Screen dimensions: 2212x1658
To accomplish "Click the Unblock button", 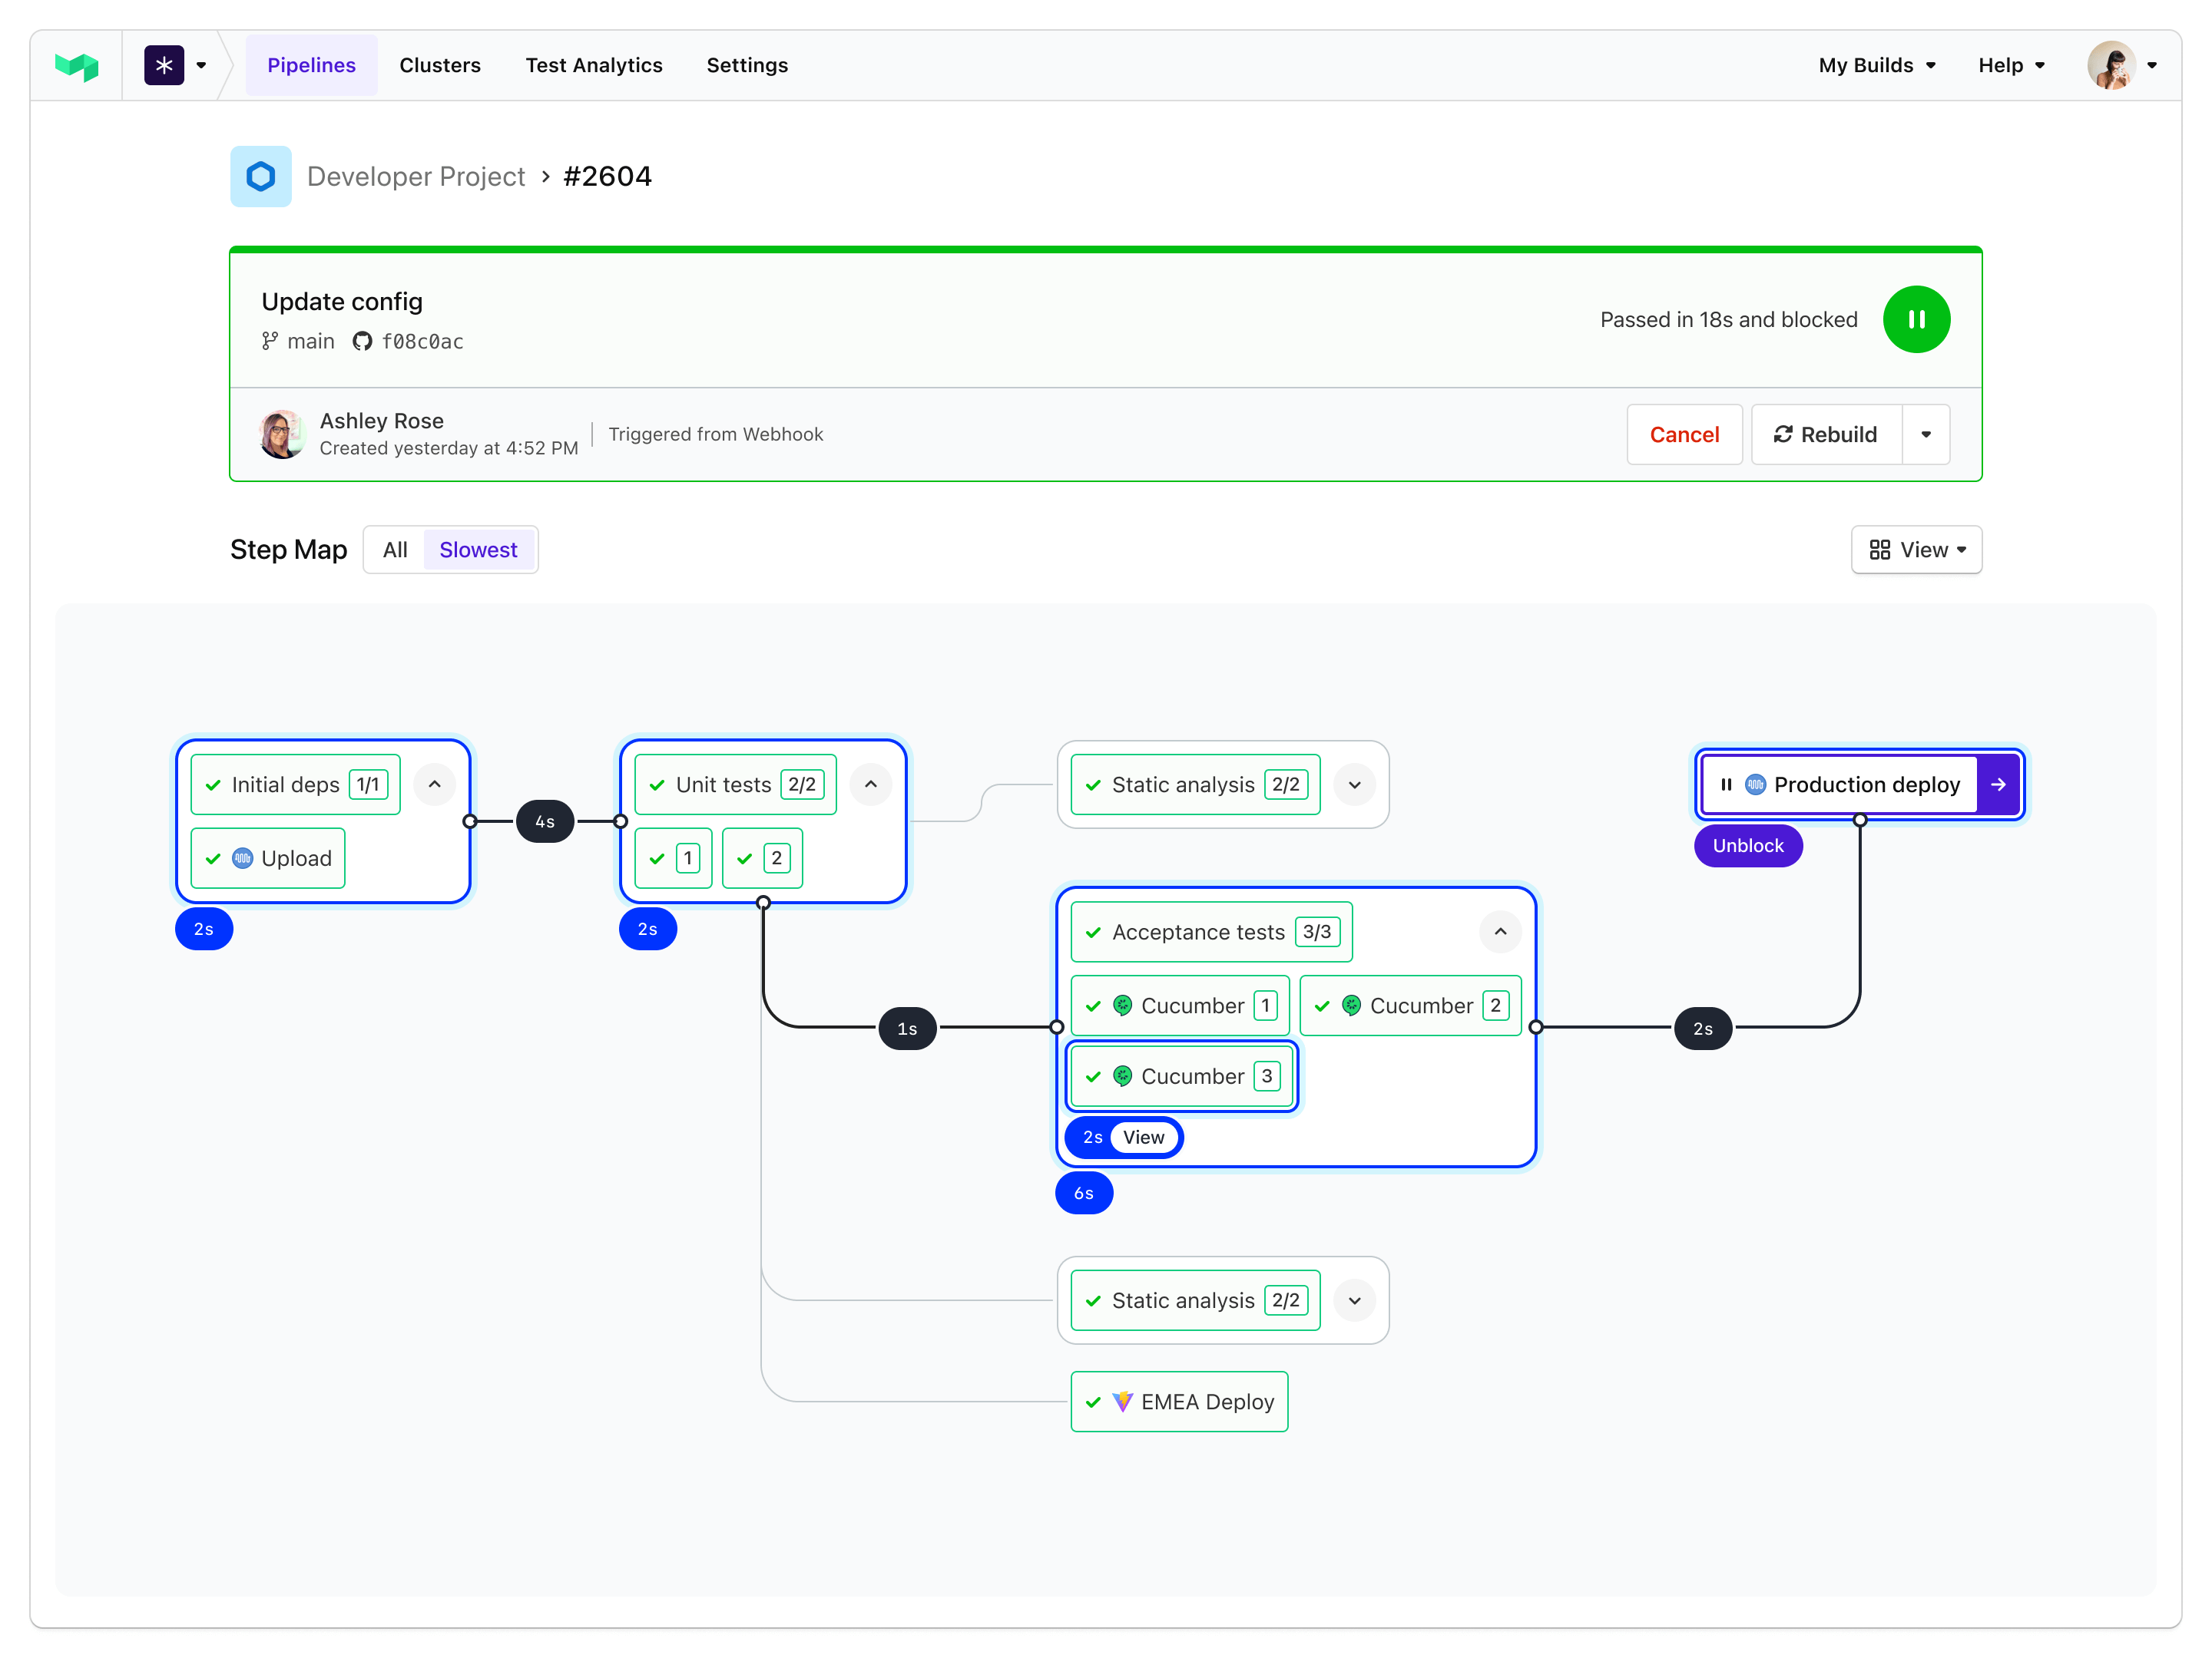I will pos(1747,845).
